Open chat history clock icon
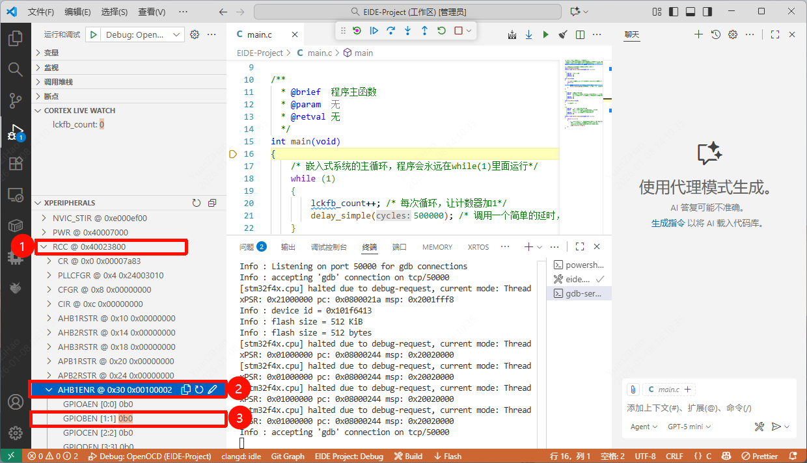 point(715,34)
